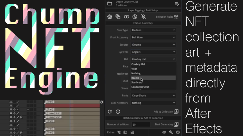Click the robot icon in Layer Tagging
Viewport: 243px width, 136px height.
point(110,17)
